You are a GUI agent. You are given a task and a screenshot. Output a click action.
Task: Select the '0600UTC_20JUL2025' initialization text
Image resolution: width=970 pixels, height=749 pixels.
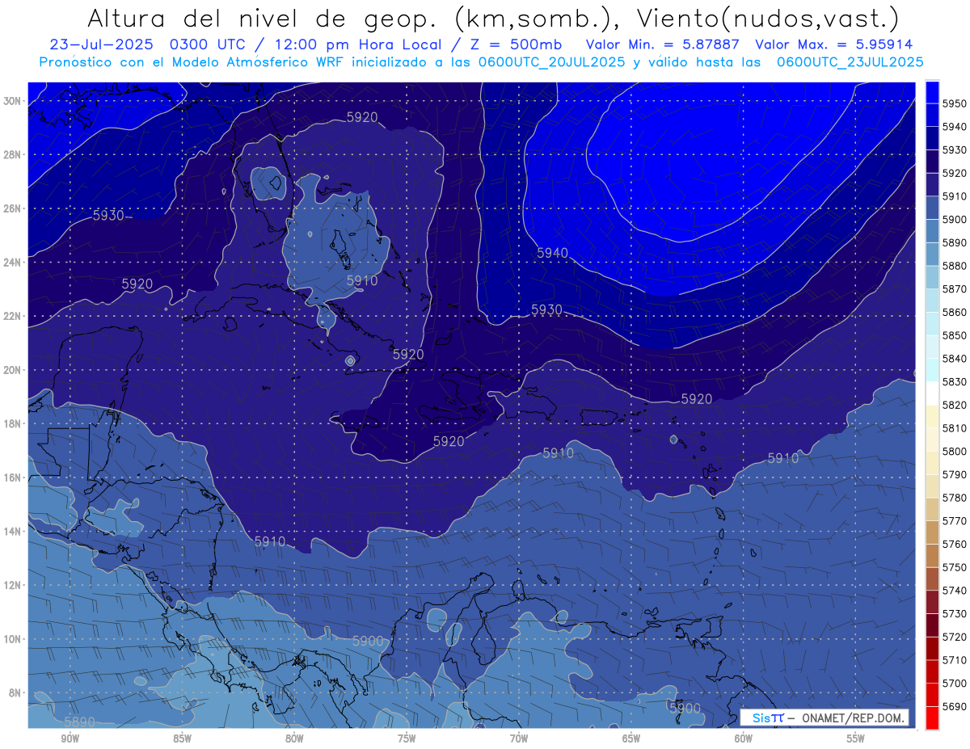click(x=550, y=61)
